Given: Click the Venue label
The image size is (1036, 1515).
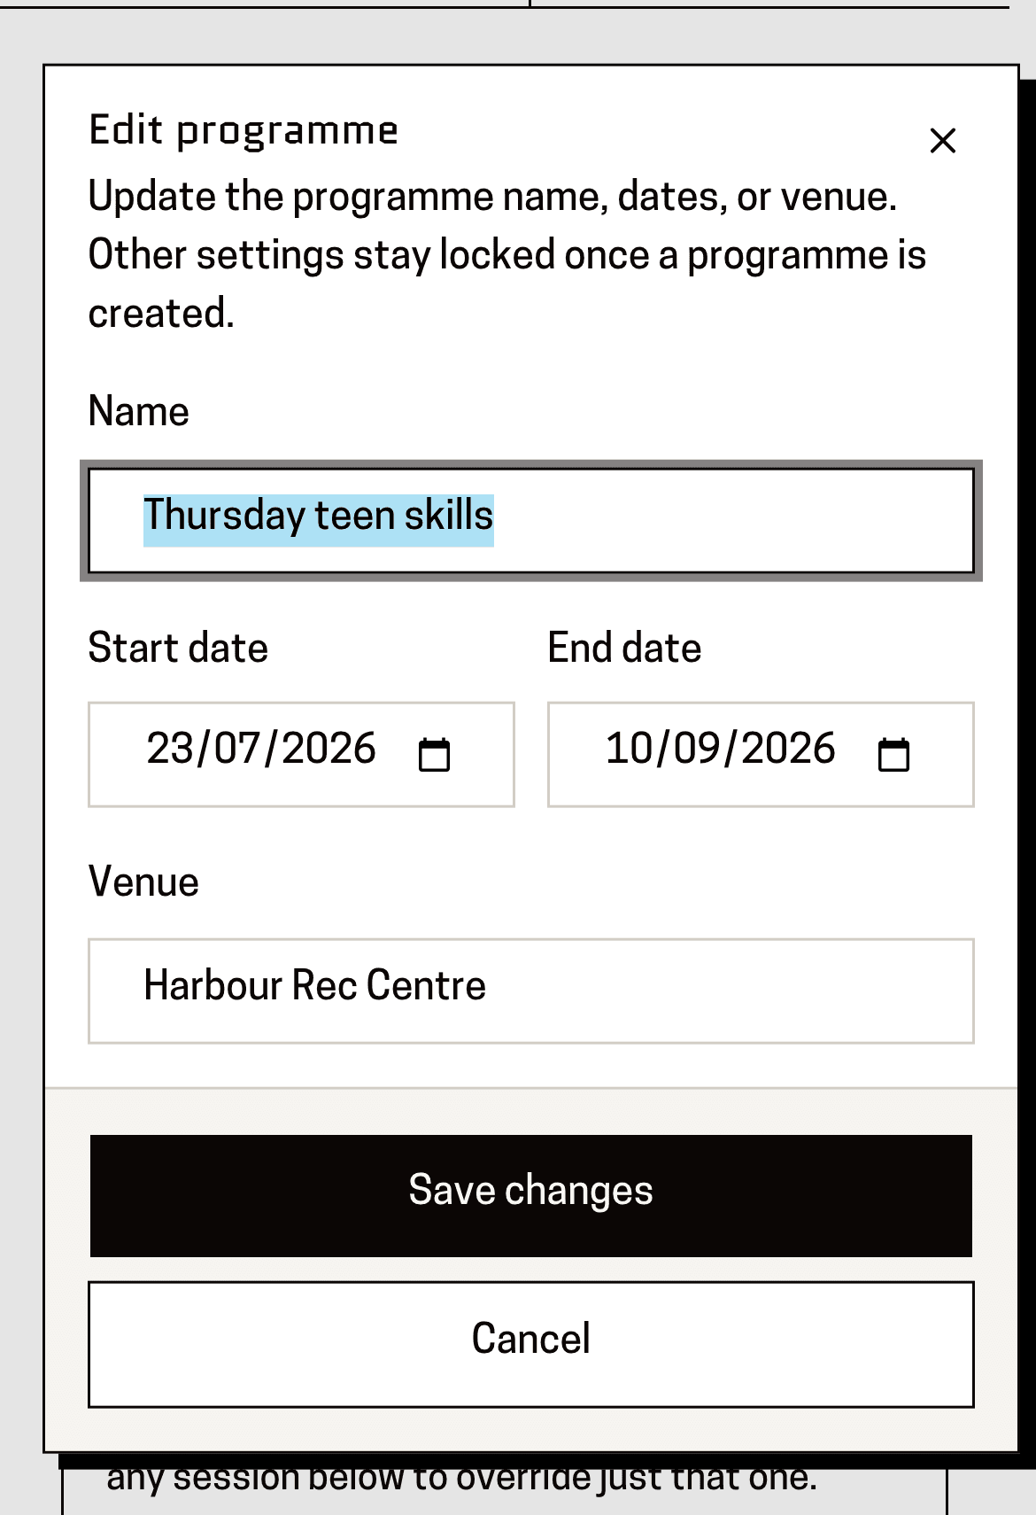Looking at the screenshot, I should click(143, 882).
